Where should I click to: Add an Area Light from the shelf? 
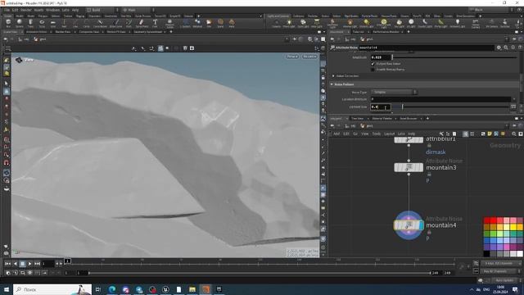[317, 23]
